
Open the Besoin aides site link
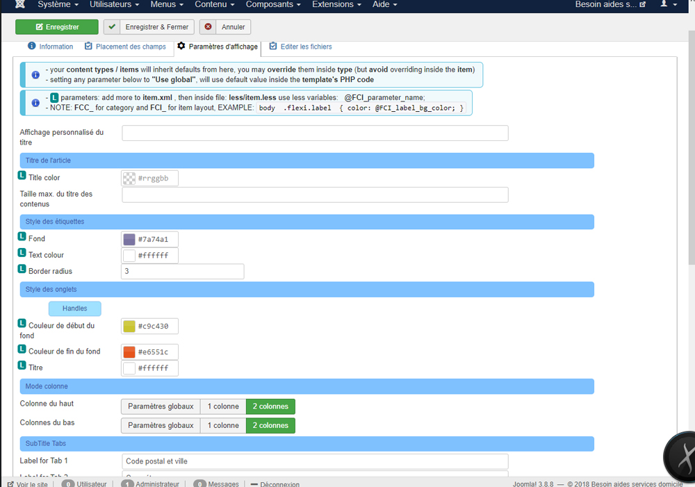click(x=610, y=4)
